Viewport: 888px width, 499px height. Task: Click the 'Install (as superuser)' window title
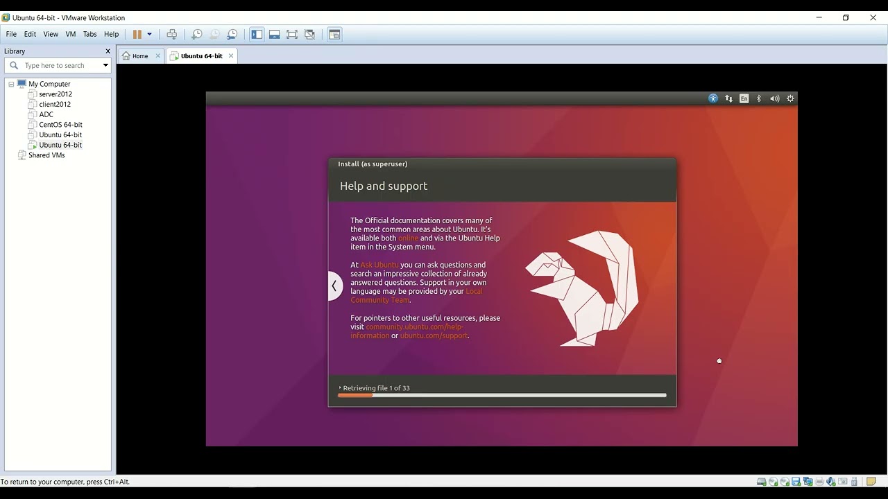373,164
